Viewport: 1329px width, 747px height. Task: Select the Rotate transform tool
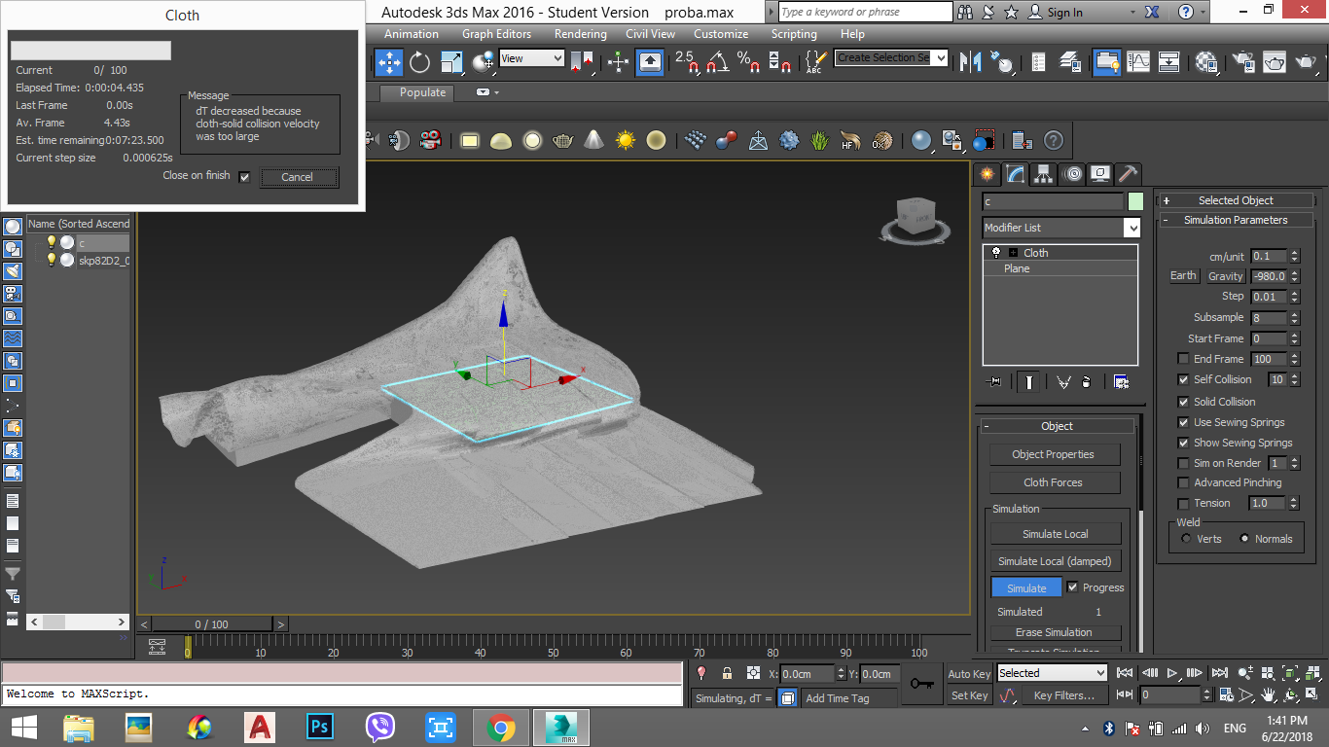[x=419, y=62]
